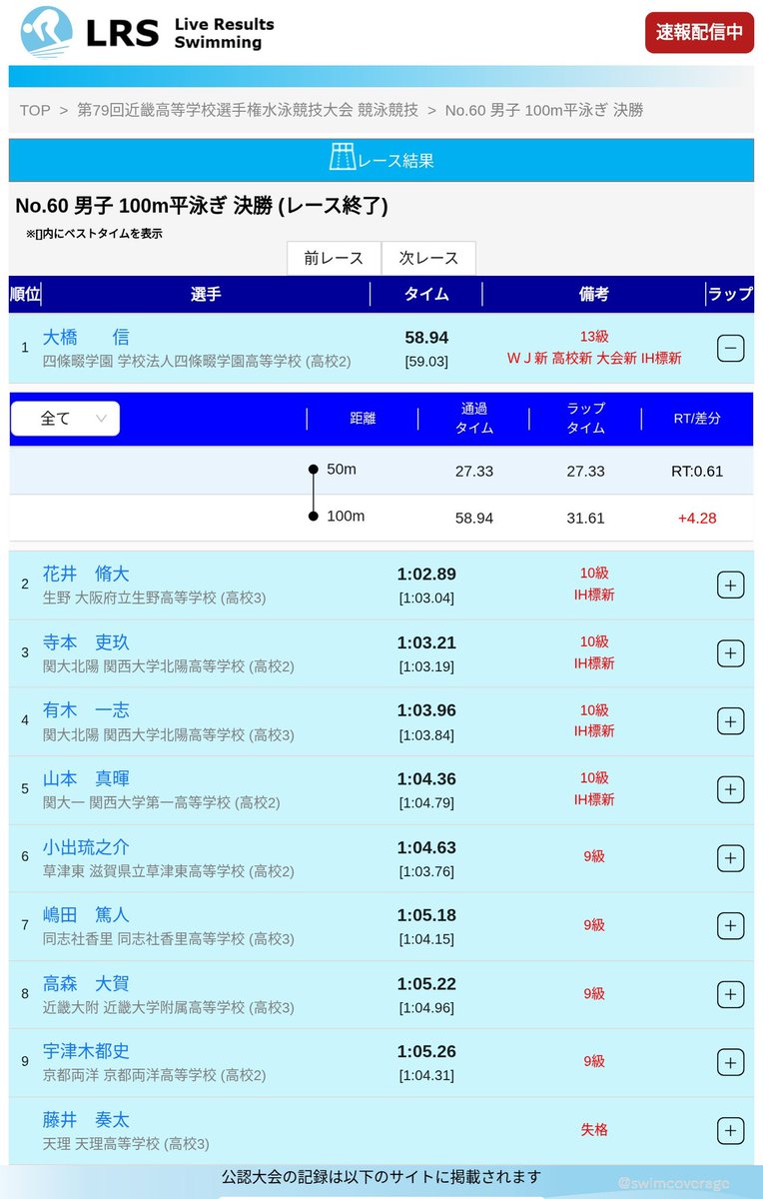The width and height of the screenshot is (763, 1199).
Task: Click the +4.28 split difference
Action: coord(697,518)
